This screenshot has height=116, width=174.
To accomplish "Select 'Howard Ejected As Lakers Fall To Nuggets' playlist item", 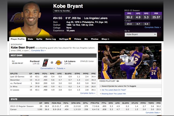I will [x=119, y=86].
